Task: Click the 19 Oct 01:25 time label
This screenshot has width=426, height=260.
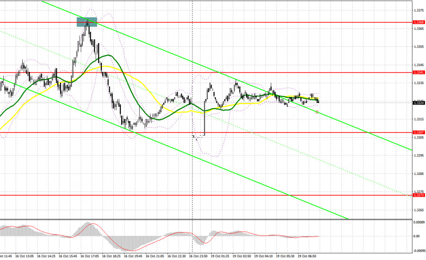Action: tap(220, 256)
